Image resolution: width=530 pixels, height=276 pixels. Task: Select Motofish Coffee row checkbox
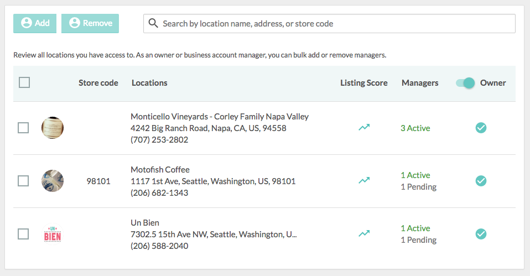point(23,181)
